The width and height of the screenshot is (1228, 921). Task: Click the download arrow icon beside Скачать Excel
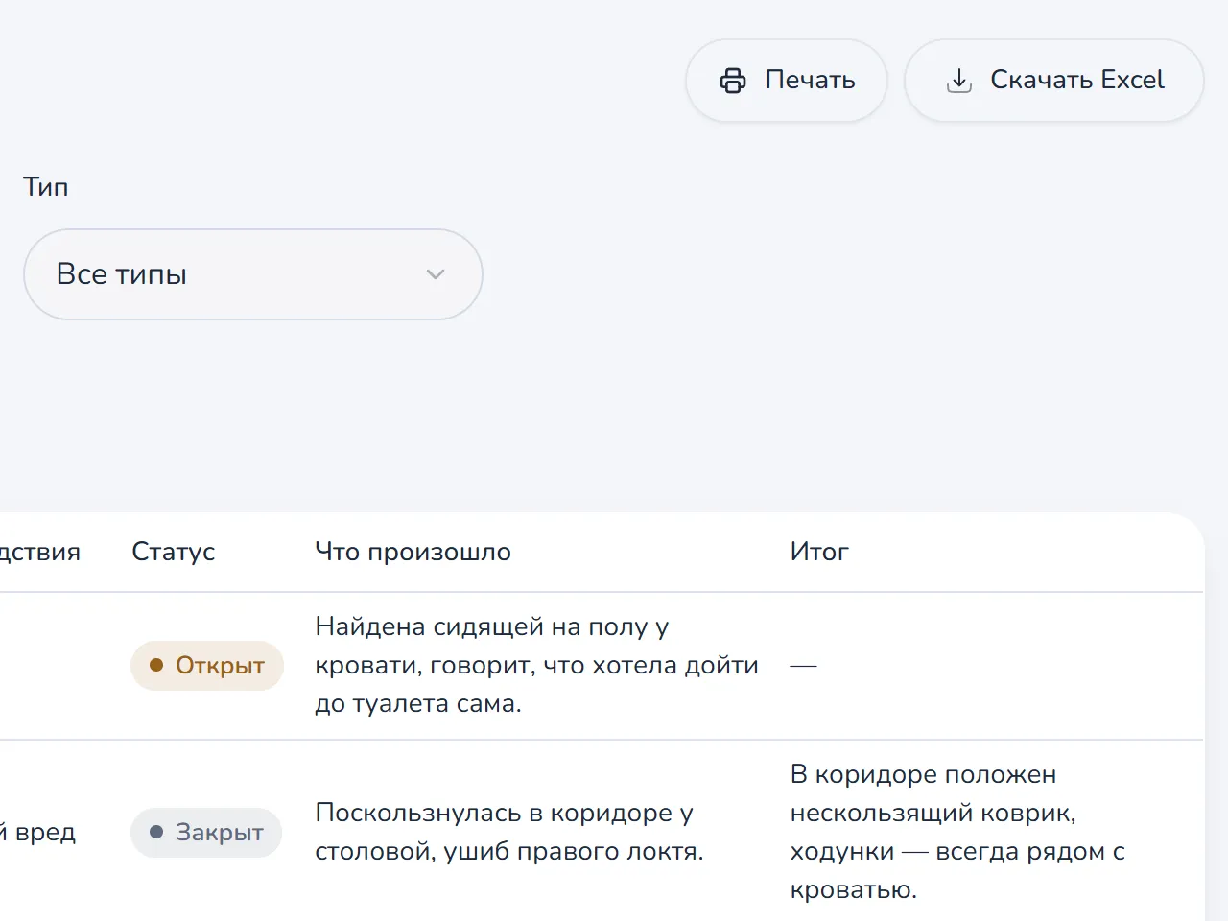pyautogui.click(x=959, y=81)
